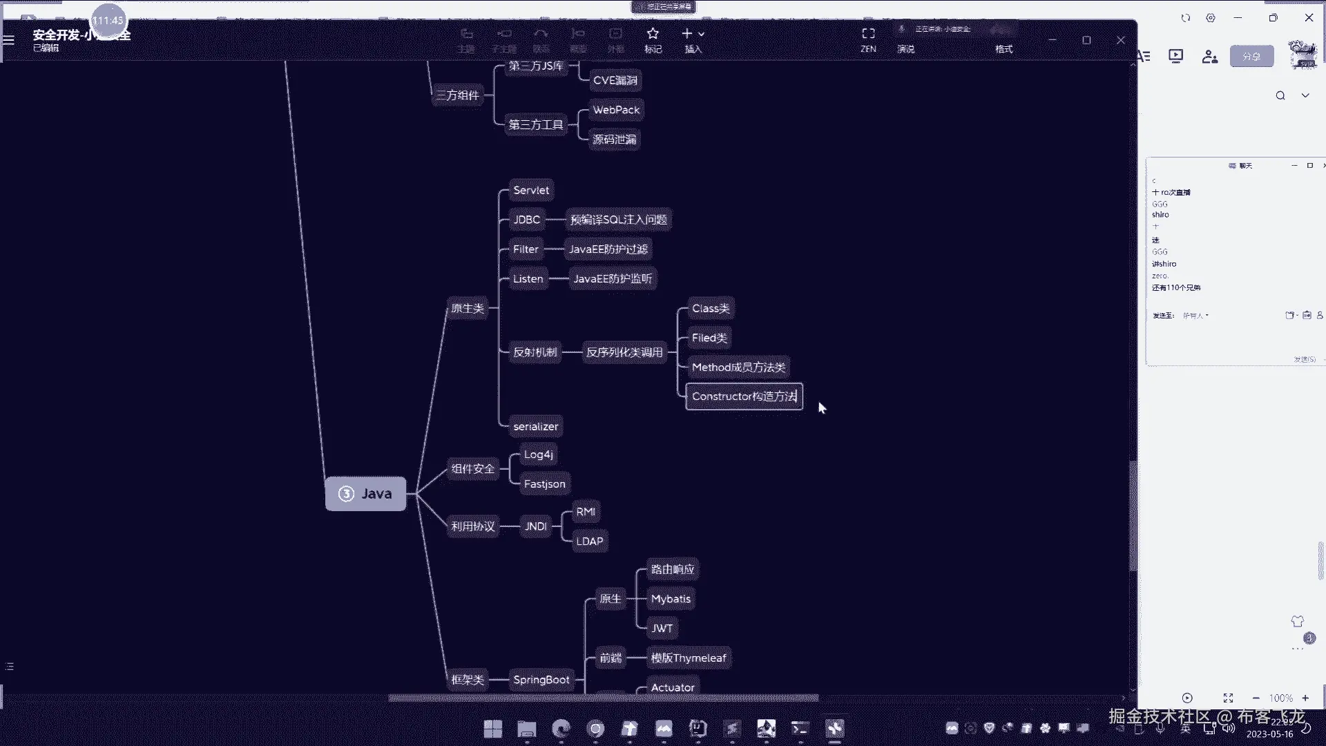Toggle the outline list icon at bottom left
The image size is (1326, 746).
click(x=10, y=667)
